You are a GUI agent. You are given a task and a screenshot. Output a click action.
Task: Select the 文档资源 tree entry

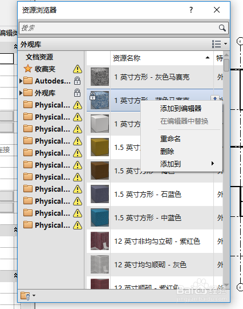[39, 57]
